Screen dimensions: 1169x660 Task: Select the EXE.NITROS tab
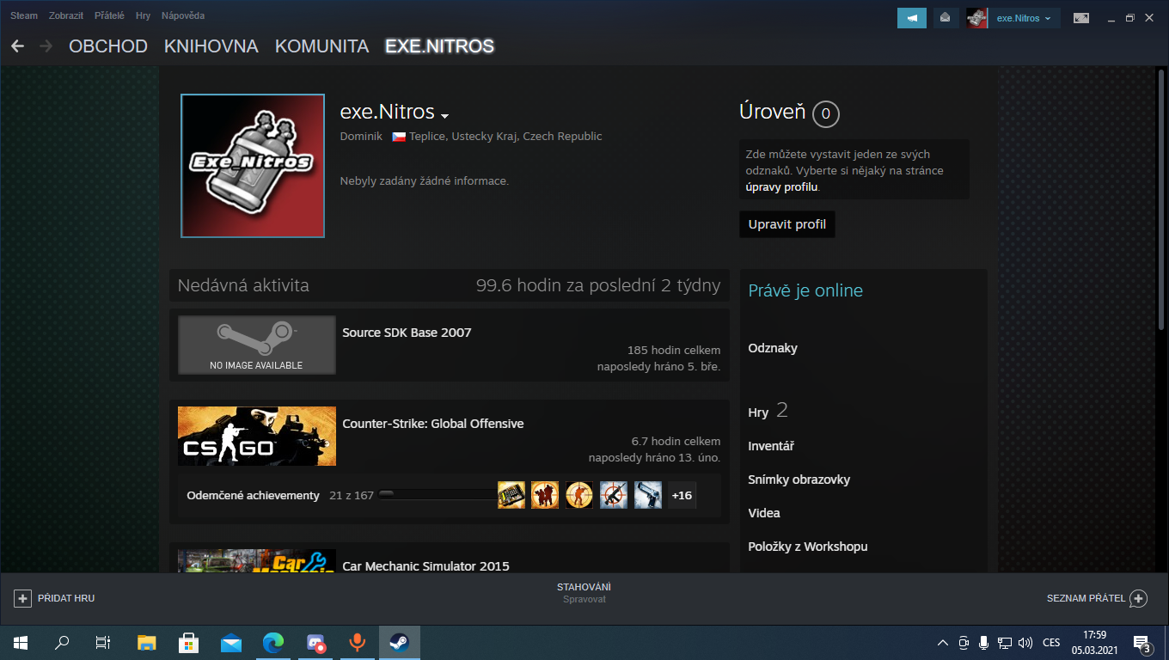(440, 46)
